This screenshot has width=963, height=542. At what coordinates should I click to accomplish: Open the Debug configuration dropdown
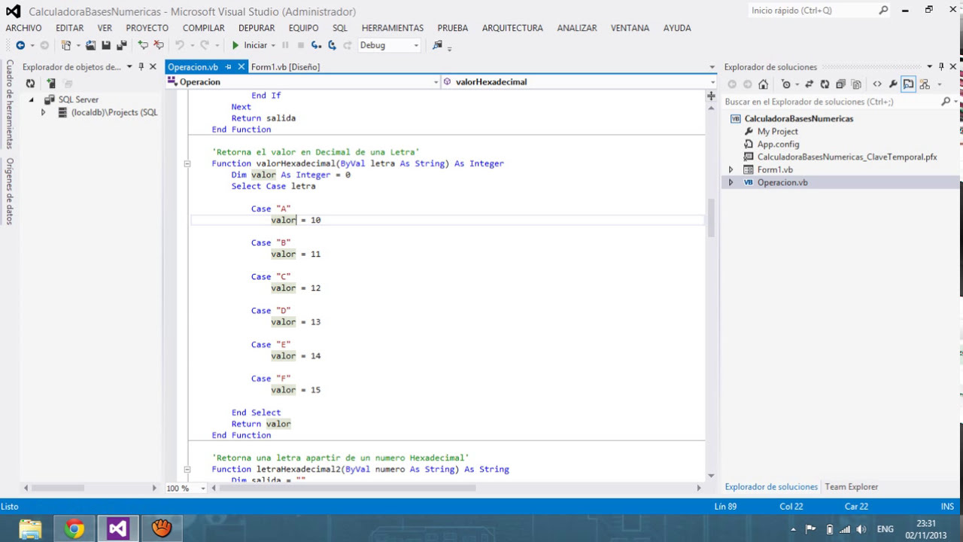click(389, 45)
